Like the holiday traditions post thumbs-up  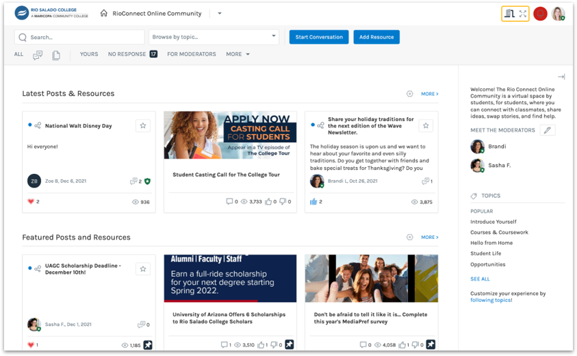click(313, 201)
